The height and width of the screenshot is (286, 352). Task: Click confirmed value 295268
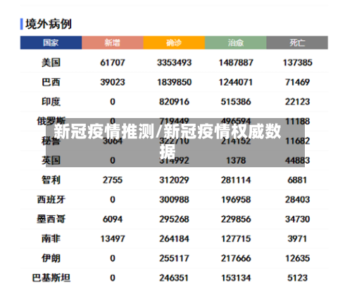[x=174, y=219]
